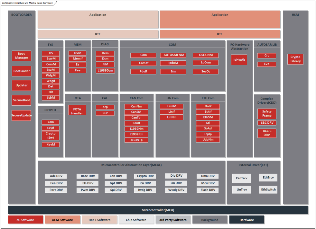Select the OEM Software legend swatch
This screenshot has width=316, height=229.
(x=62, y=220)
